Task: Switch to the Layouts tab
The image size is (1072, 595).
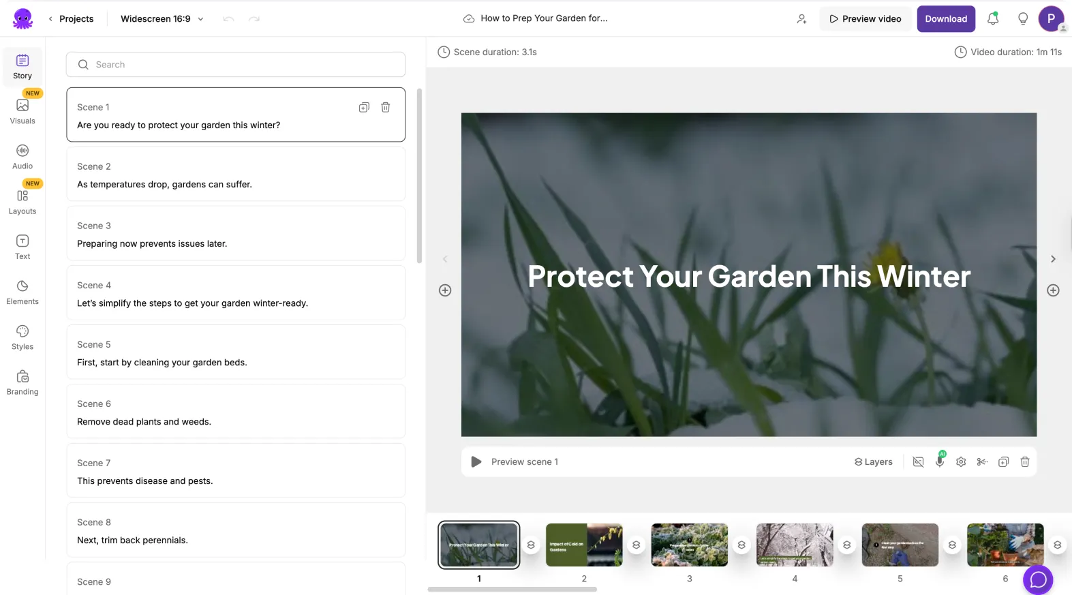Action: pyautogui.click(x=22, y=202)
